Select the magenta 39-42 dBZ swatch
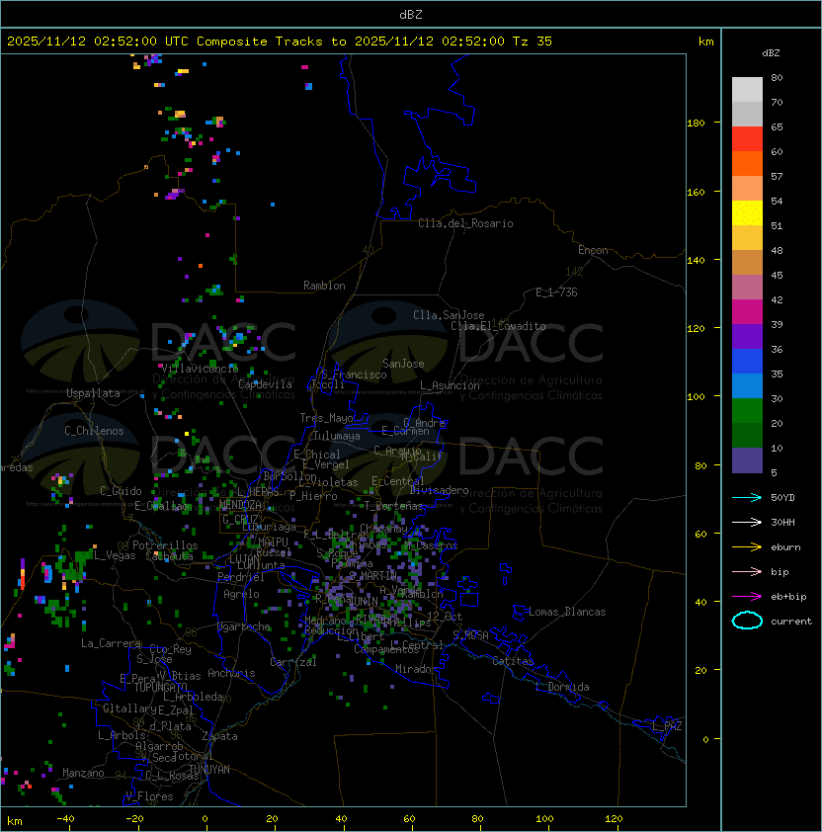822x832 pixels. [747, 312]
